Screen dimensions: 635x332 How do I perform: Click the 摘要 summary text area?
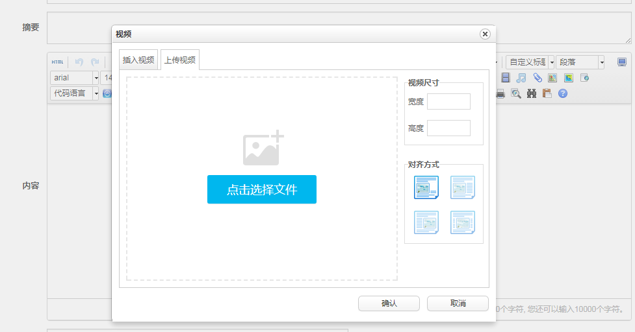tap(339, 28)
